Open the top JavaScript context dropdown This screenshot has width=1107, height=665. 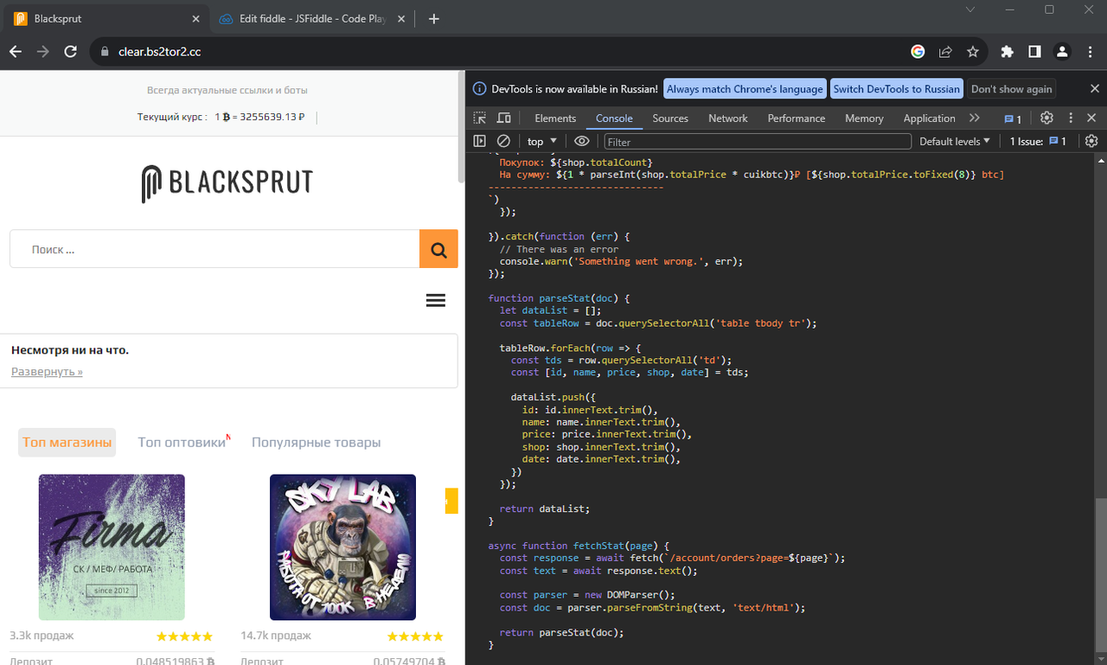(542, 141)
